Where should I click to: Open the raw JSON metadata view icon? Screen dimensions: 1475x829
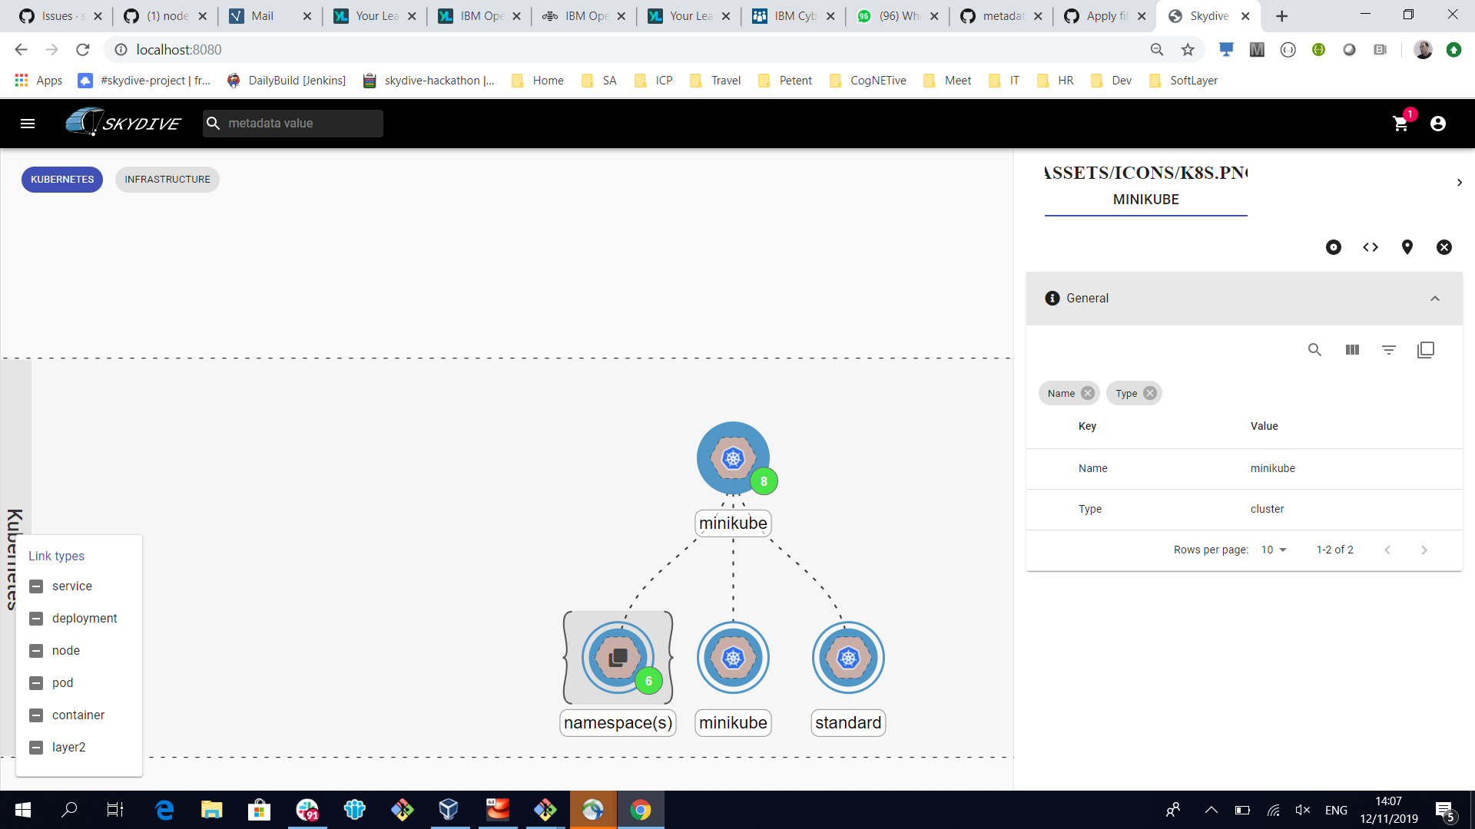pos(1370,247)
